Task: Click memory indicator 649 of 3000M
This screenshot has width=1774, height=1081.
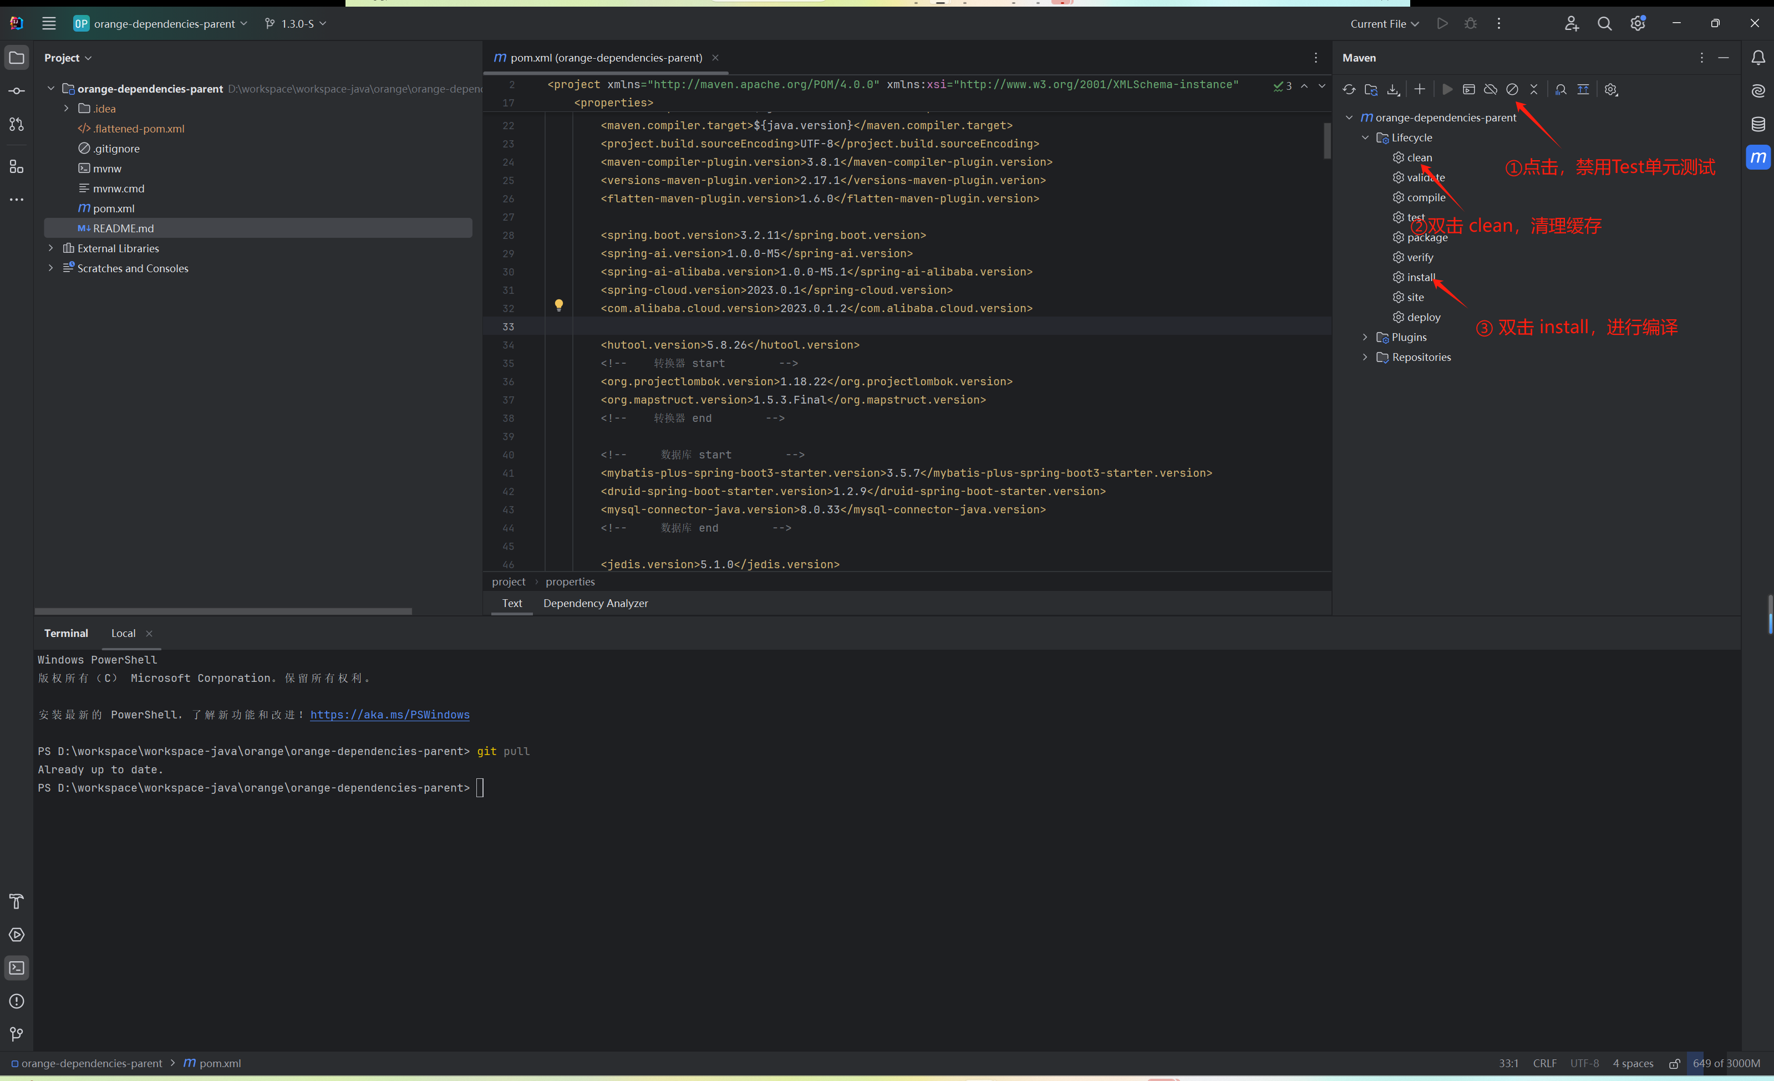Action: point(1726,1063)
